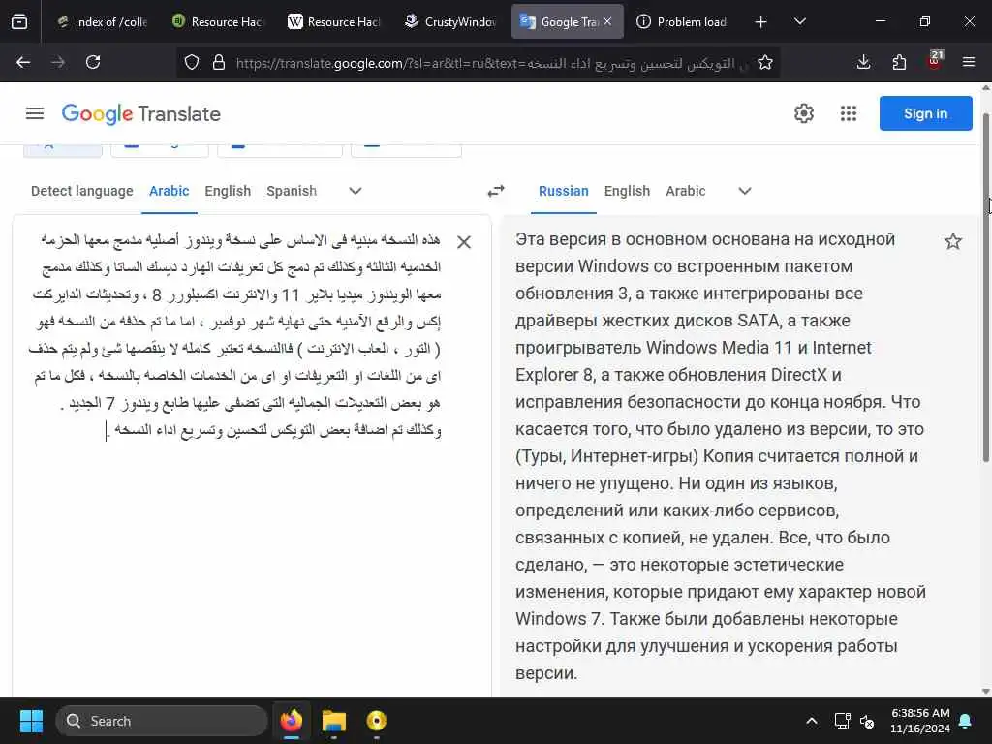Select English as source language
Screen dimensions: 992x744
[x=228, y=191]
